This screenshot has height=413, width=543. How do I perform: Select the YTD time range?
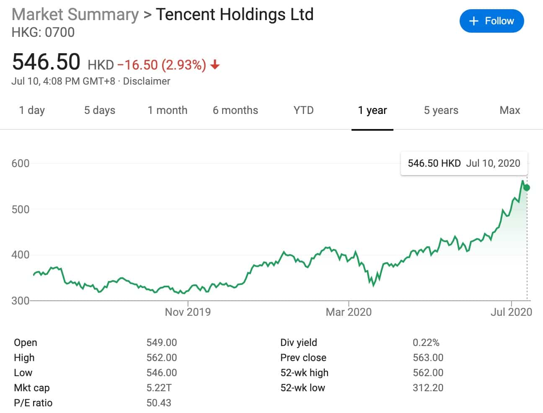303,110
